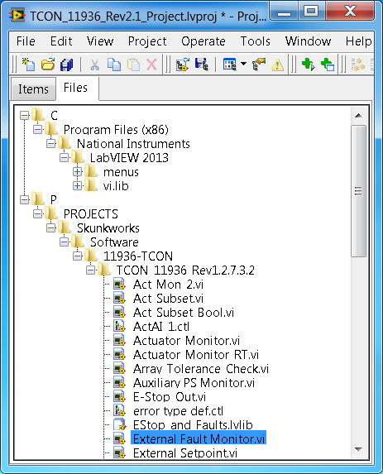Collapse the TCON_11936_Rev1.2.7.3.2 folder
This screenshot has width=383, height=474.
pyautogui.click(x=91, y=270)
